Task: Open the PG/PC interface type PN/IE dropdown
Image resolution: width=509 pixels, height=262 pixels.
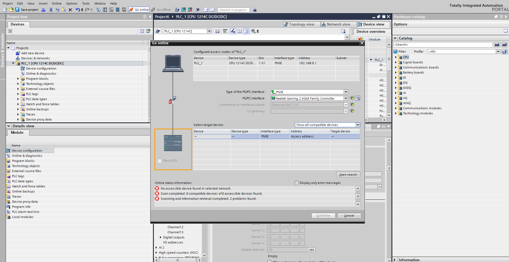Action: tap(346, 92)
